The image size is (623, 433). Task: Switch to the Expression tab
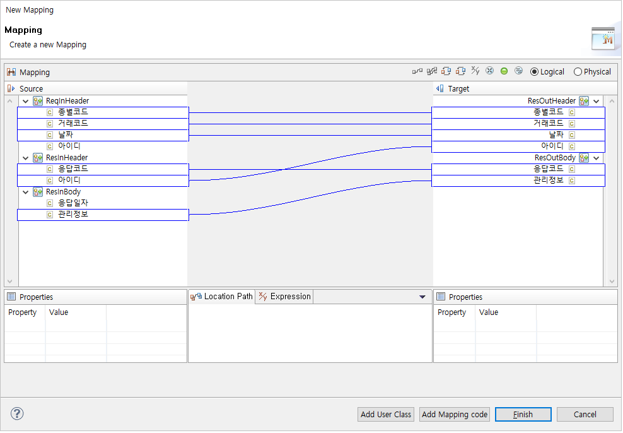tap(284, 296)
